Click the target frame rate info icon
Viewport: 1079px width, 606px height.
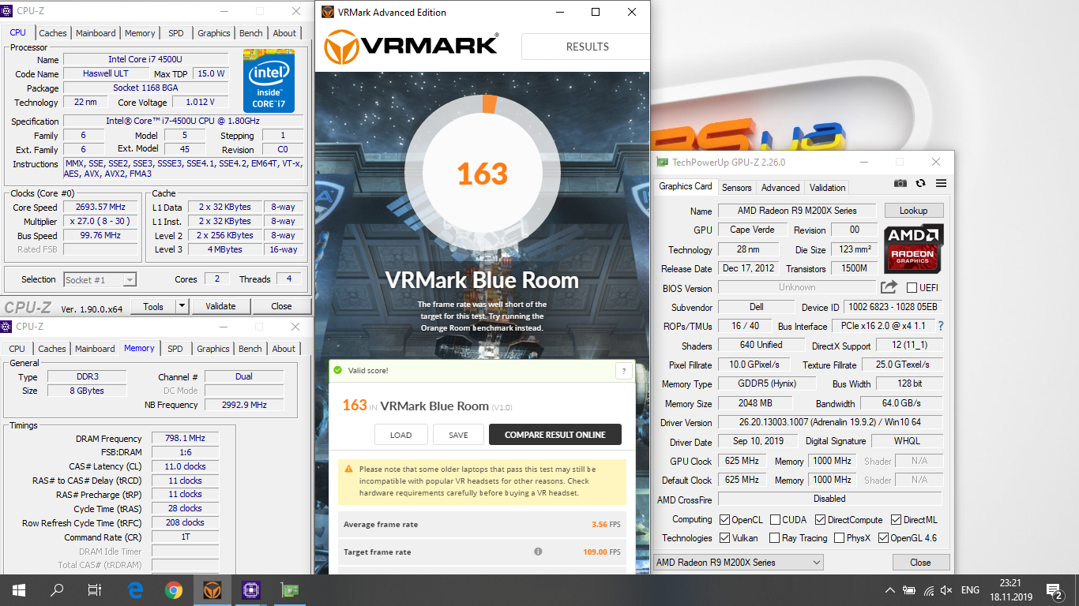click(538, 552)
